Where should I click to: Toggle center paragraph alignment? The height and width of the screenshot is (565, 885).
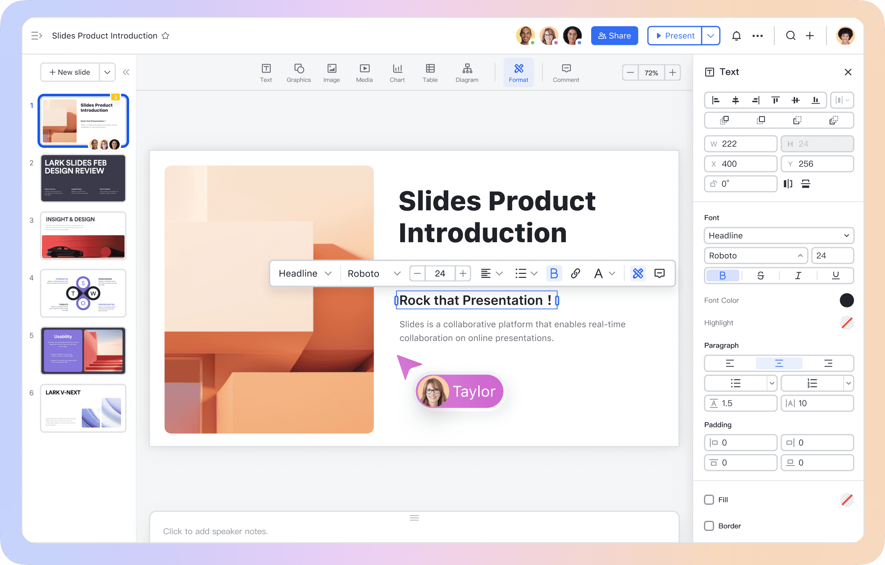(779, 362)
